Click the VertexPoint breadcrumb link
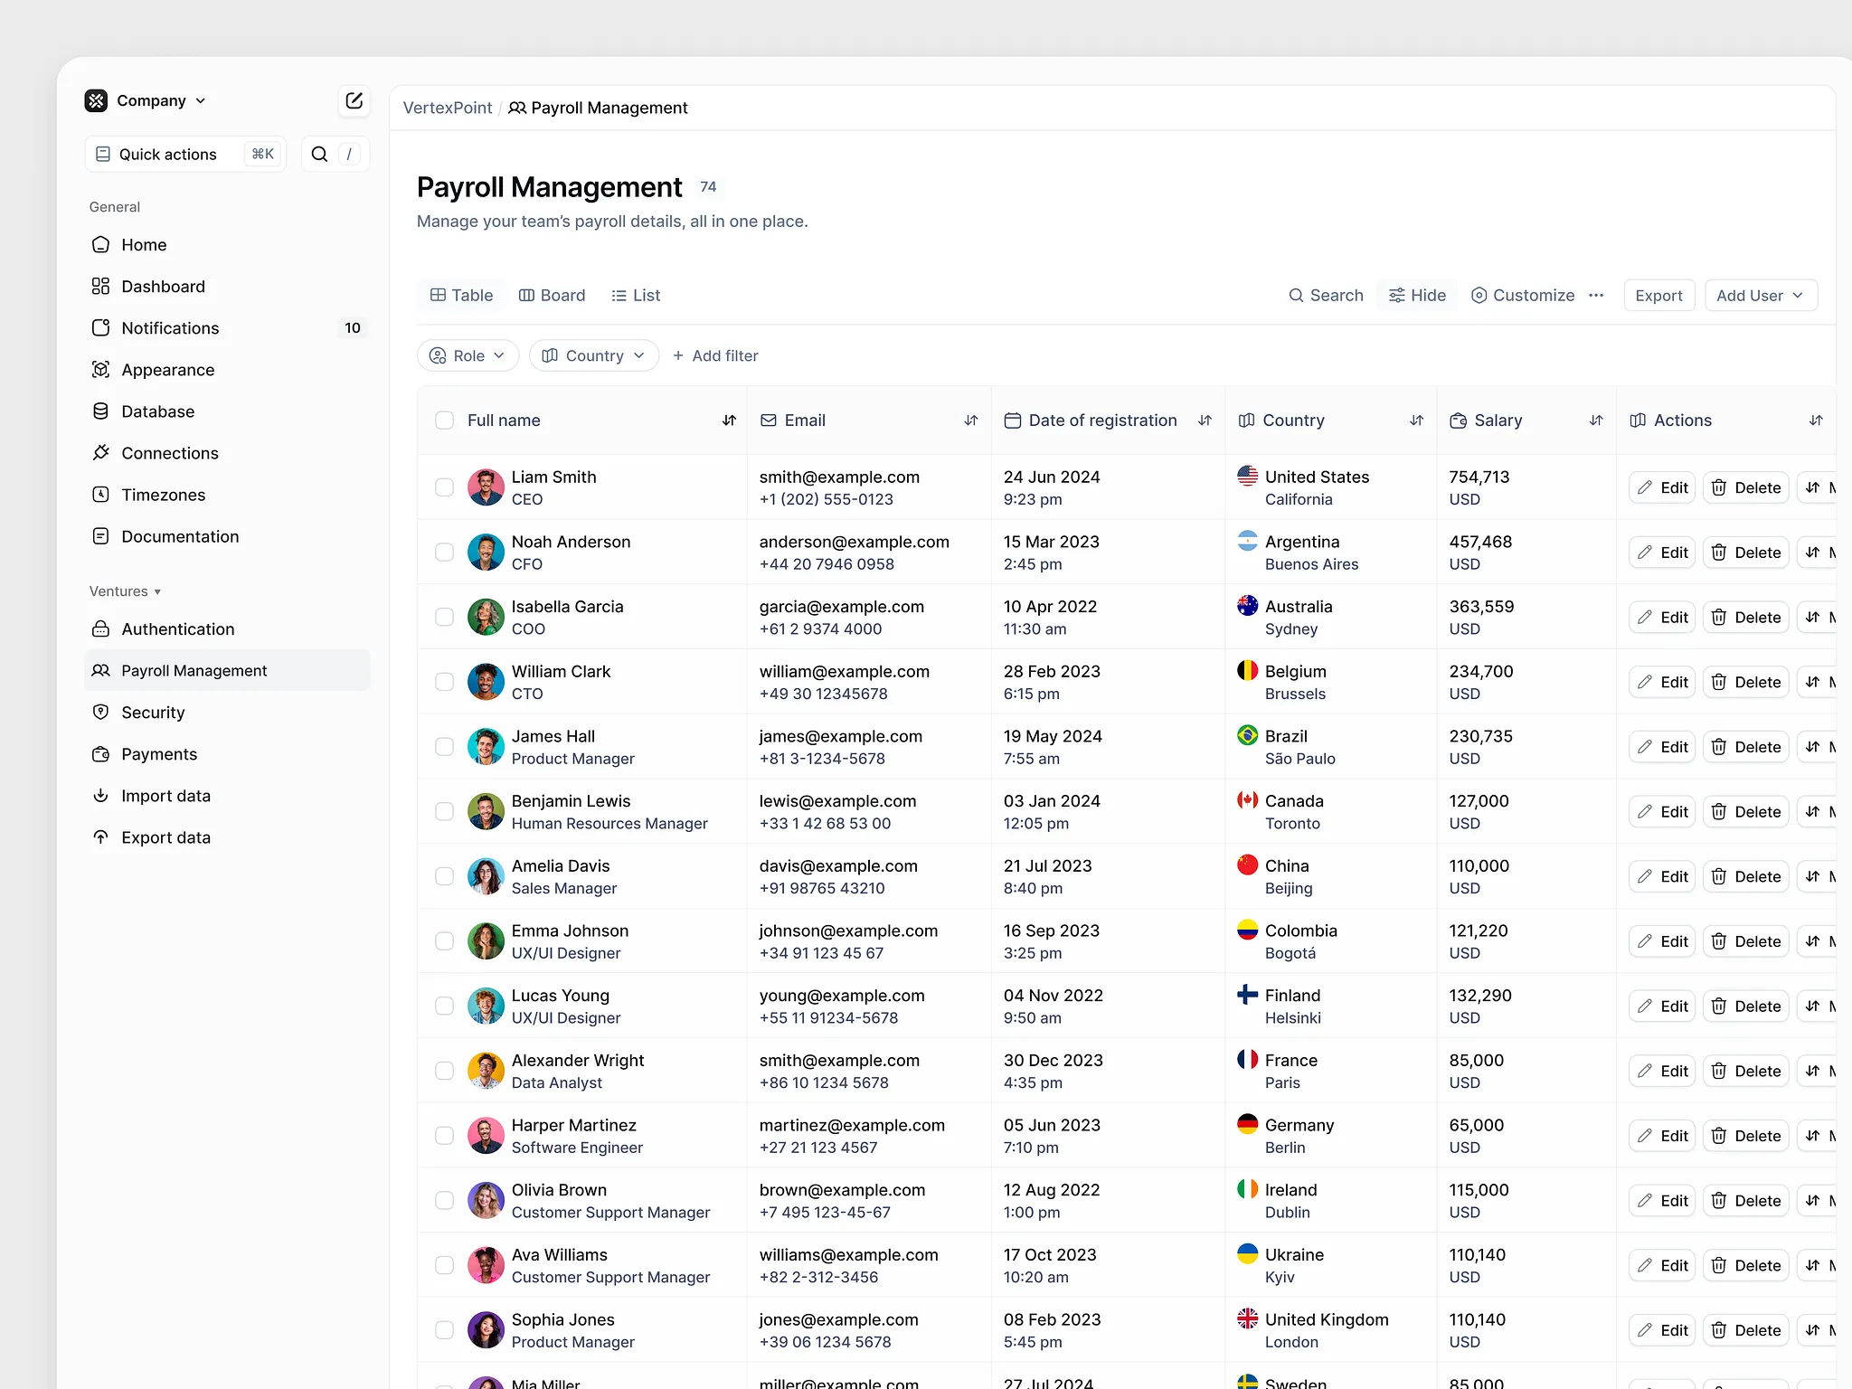 (x=448, y=108)
